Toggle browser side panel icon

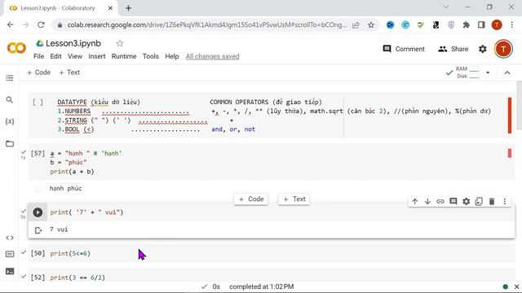coord(481,25)
